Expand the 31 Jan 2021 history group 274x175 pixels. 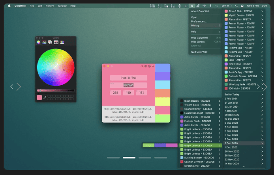[244, 102]
